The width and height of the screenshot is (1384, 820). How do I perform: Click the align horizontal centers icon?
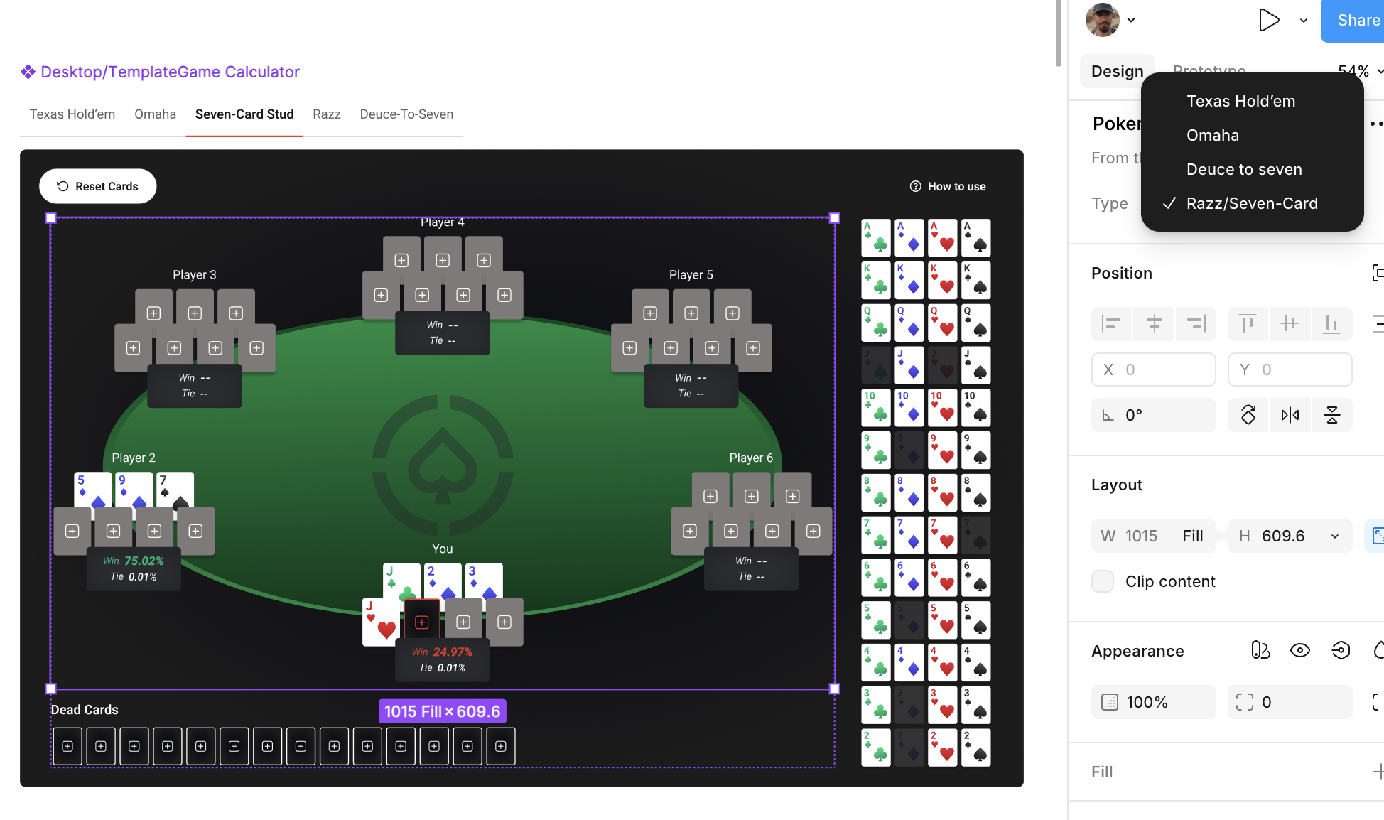[1154, 324]
